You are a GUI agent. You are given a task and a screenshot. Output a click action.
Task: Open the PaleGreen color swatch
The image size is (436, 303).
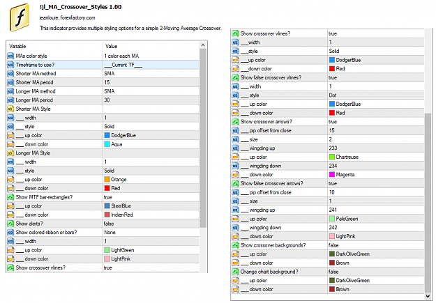pos(332,219)
